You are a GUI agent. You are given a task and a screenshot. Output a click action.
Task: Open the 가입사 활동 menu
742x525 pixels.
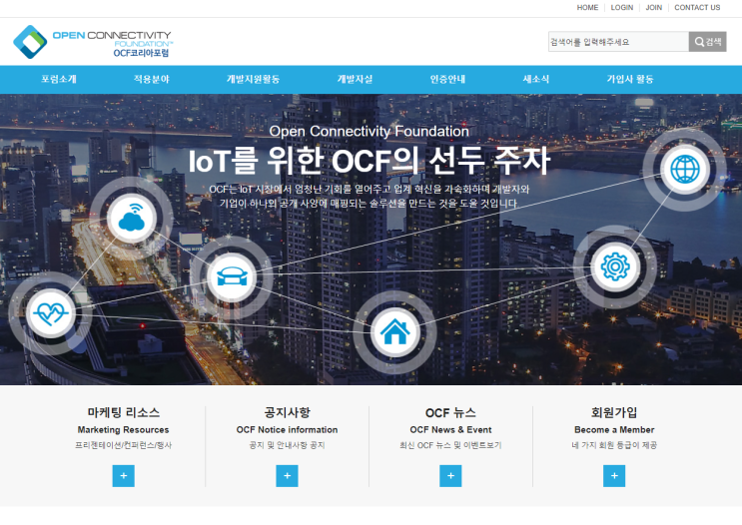tap(630, 79)
